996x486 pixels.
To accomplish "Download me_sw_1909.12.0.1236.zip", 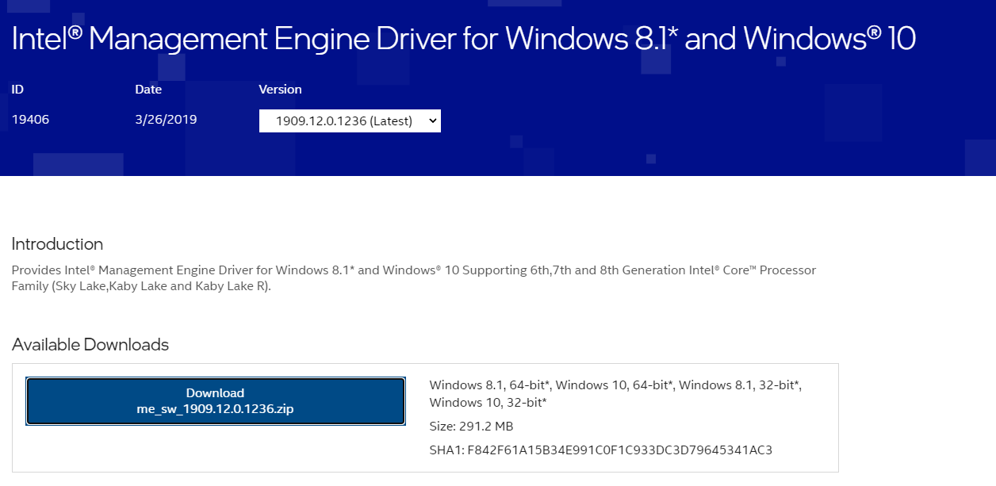I will tap(215, 401).
